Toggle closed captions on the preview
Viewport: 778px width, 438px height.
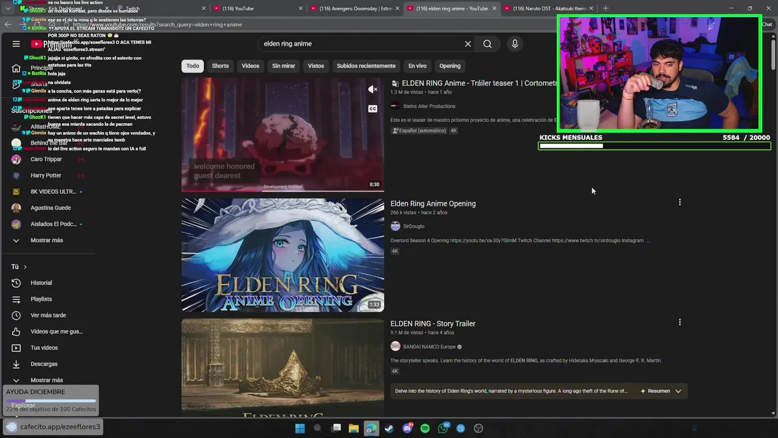click(x=373, y=109)
